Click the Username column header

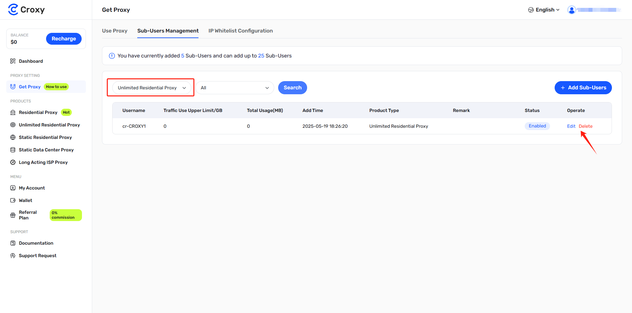coord(134,110)
